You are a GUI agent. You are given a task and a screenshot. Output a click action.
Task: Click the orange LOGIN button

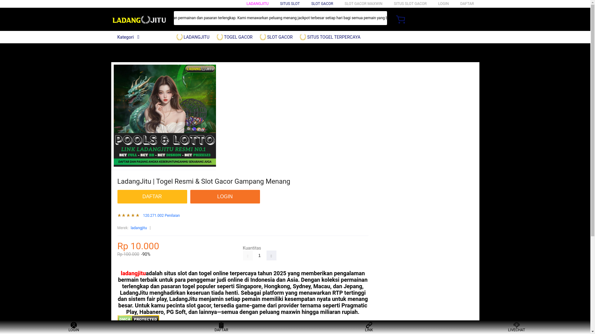point(225,197)
